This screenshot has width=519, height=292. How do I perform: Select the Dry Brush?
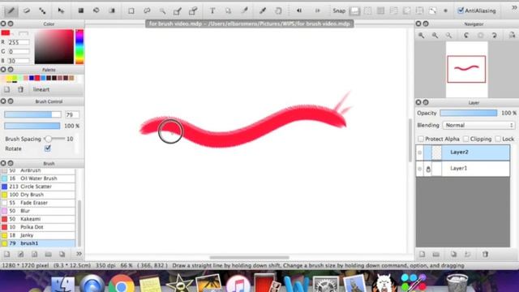click(38, 195)
